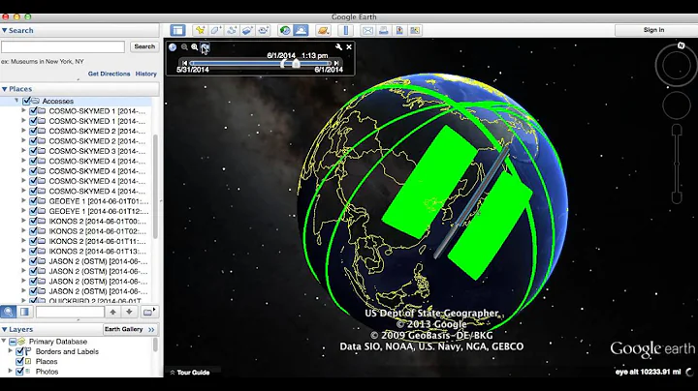Toggle the sidebar visibility button

177,30
